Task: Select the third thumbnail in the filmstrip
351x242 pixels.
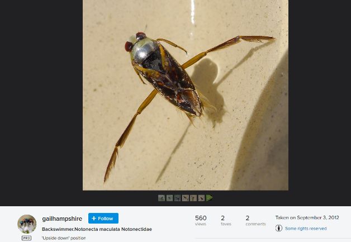Action: tap(177, 198)
